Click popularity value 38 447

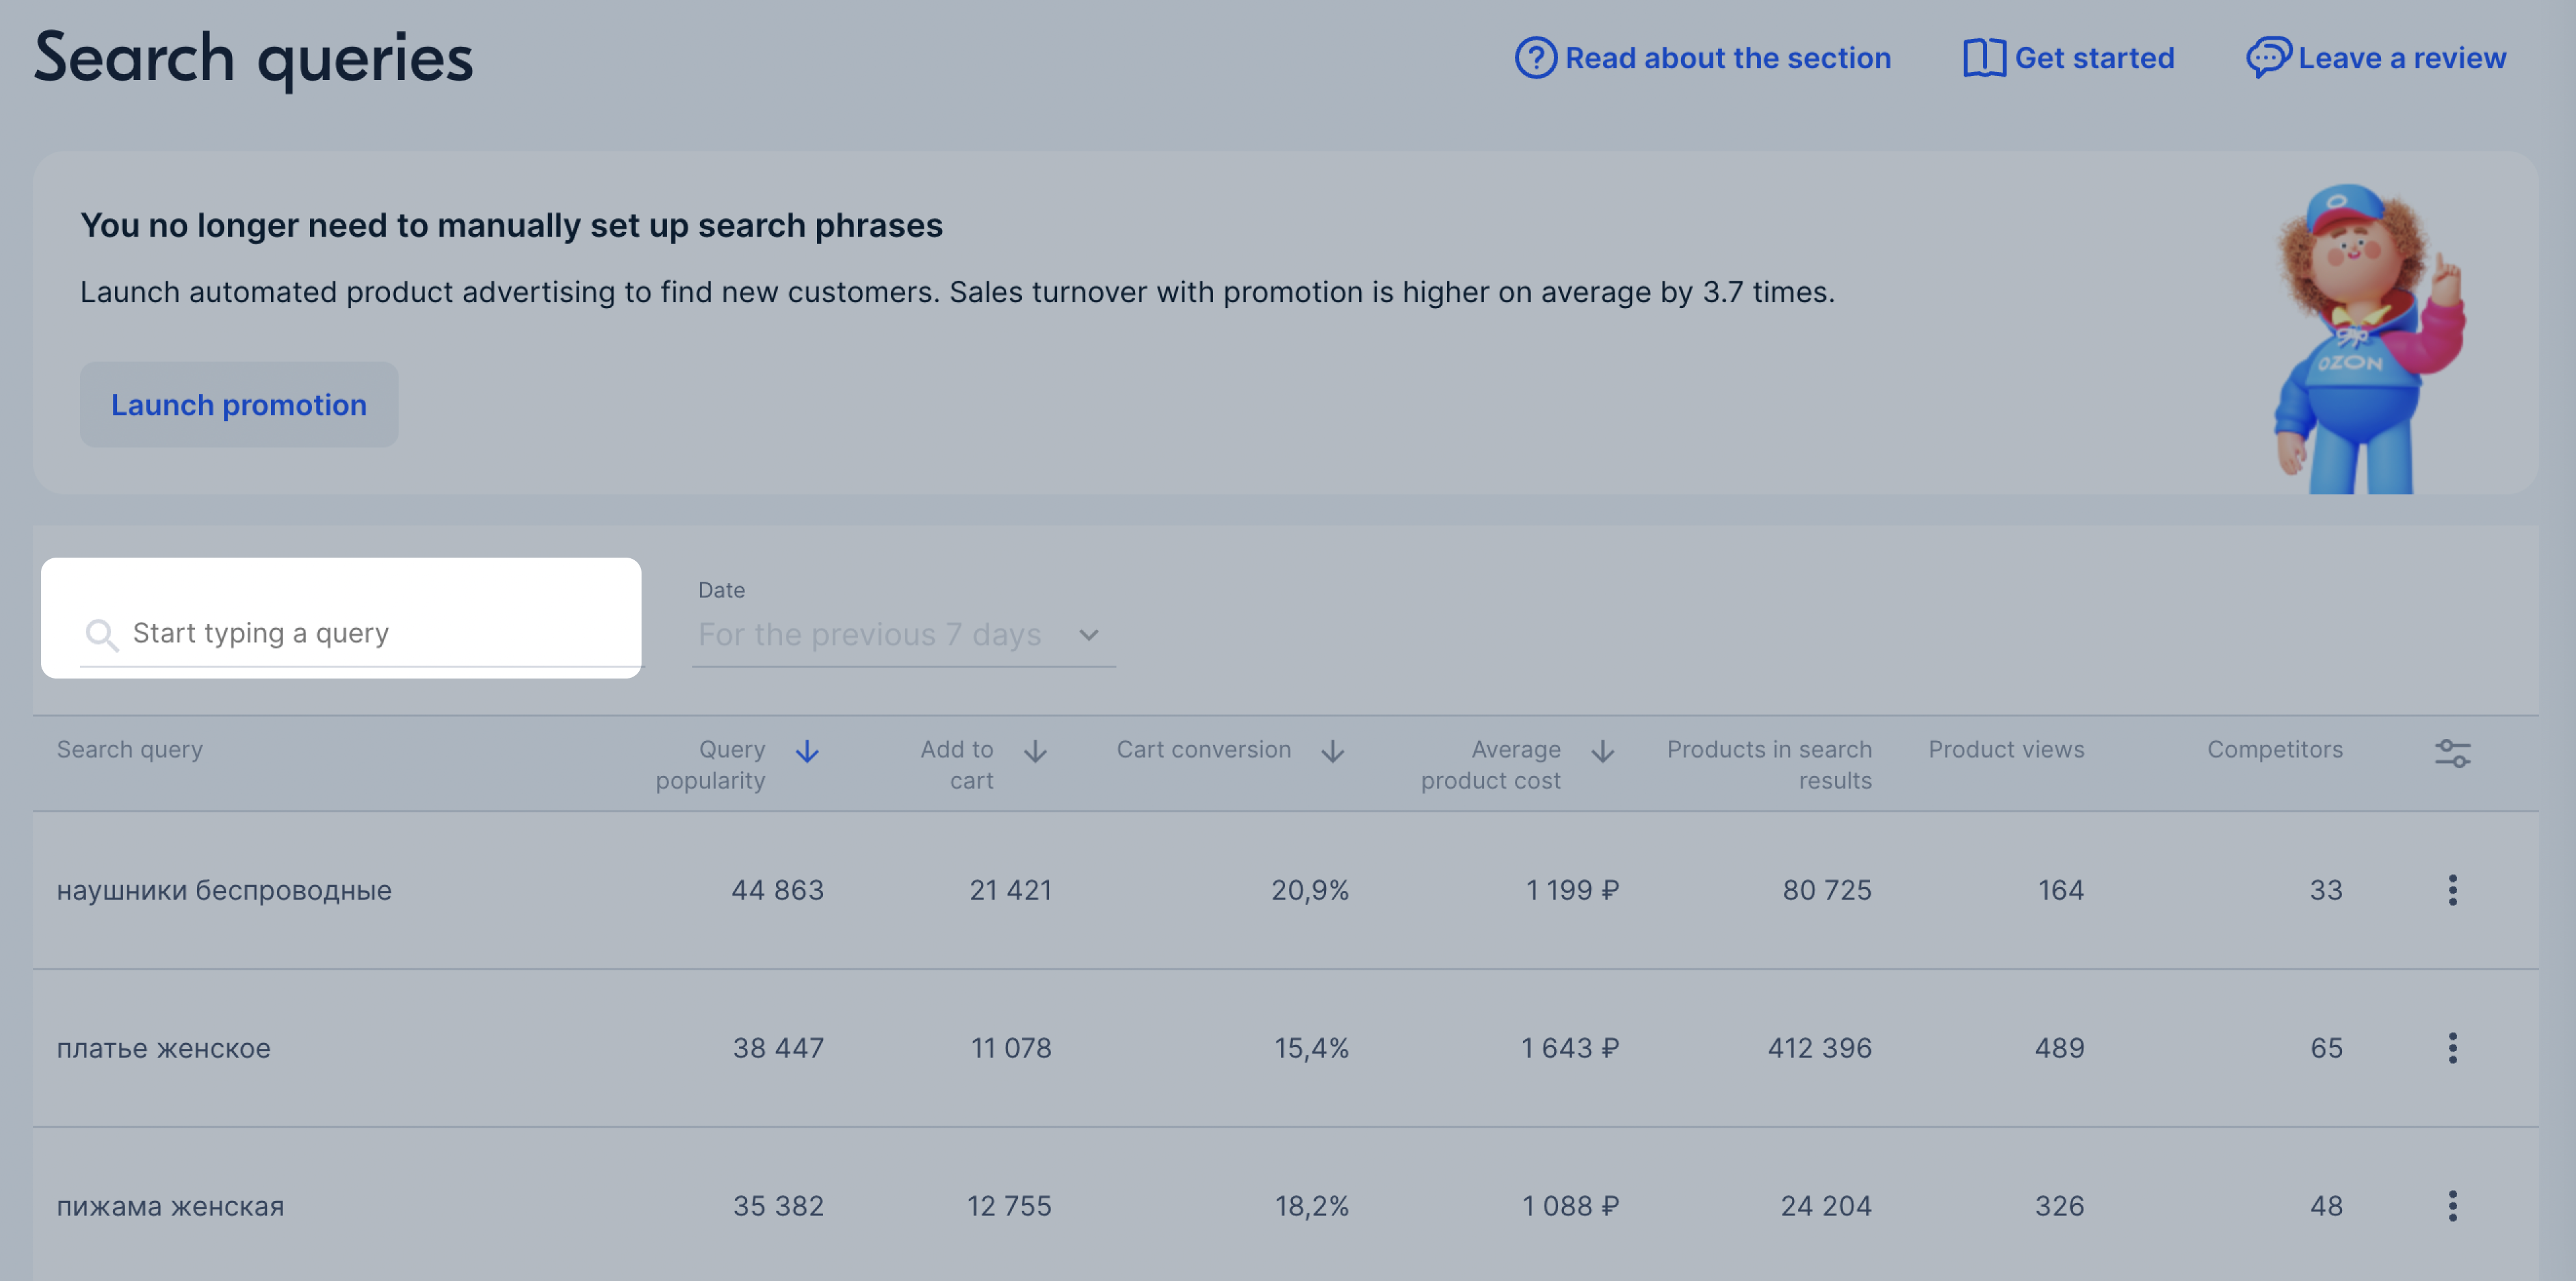(x=778, y=1047)
